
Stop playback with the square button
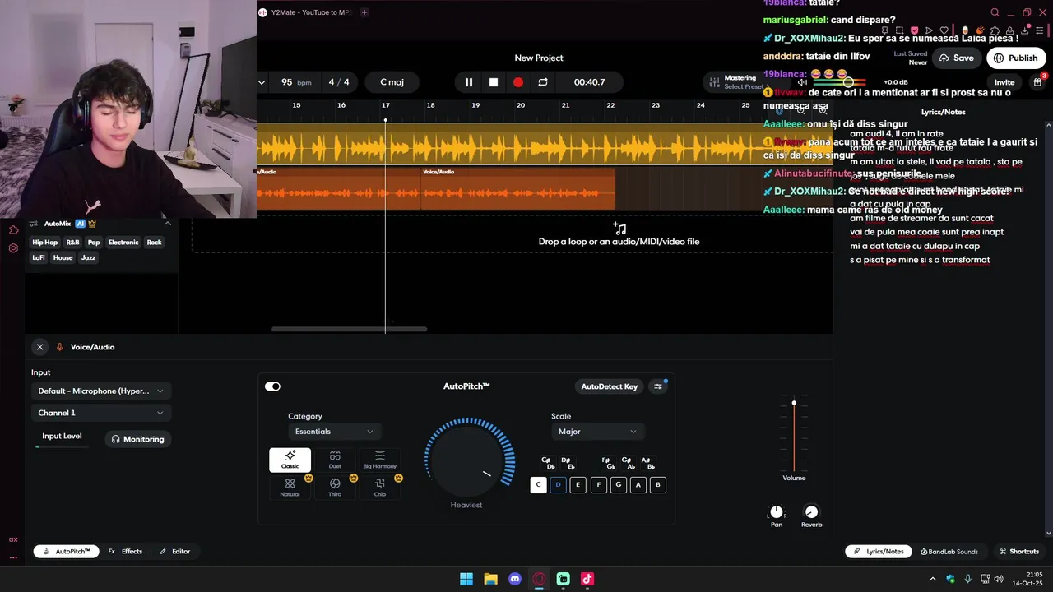494,82
